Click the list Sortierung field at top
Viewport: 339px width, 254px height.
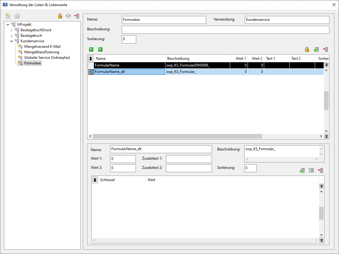tap(129, 39)
